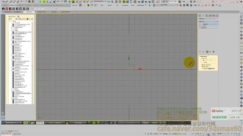243x136 pixels.
Task: Select the Y mirror axis radio button
Action: pyautogui.click(x=207, y=60)
